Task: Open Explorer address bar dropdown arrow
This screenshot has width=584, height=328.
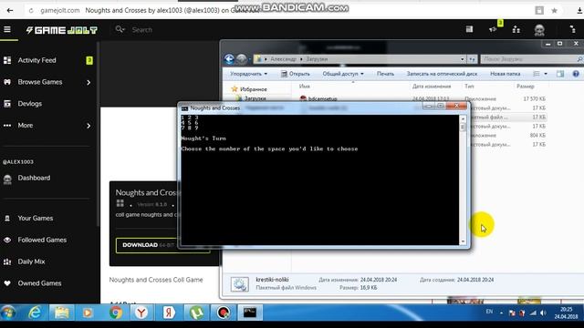Action: click(463, 59)
